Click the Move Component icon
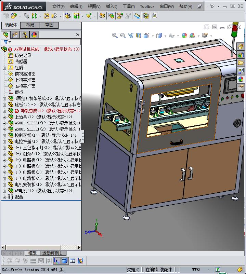The width and height of the screenshot is (246, 274). [54, 16]
